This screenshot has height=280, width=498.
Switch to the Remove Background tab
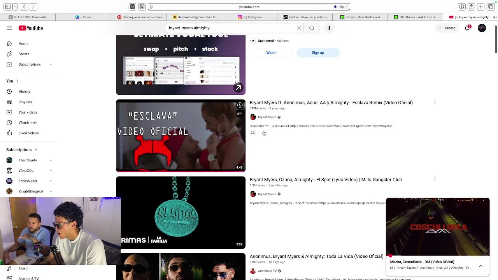coord(194,17)
